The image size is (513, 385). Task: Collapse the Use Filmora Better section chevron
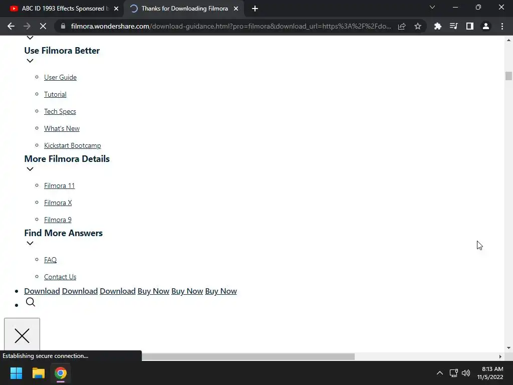tap(30, 61)
